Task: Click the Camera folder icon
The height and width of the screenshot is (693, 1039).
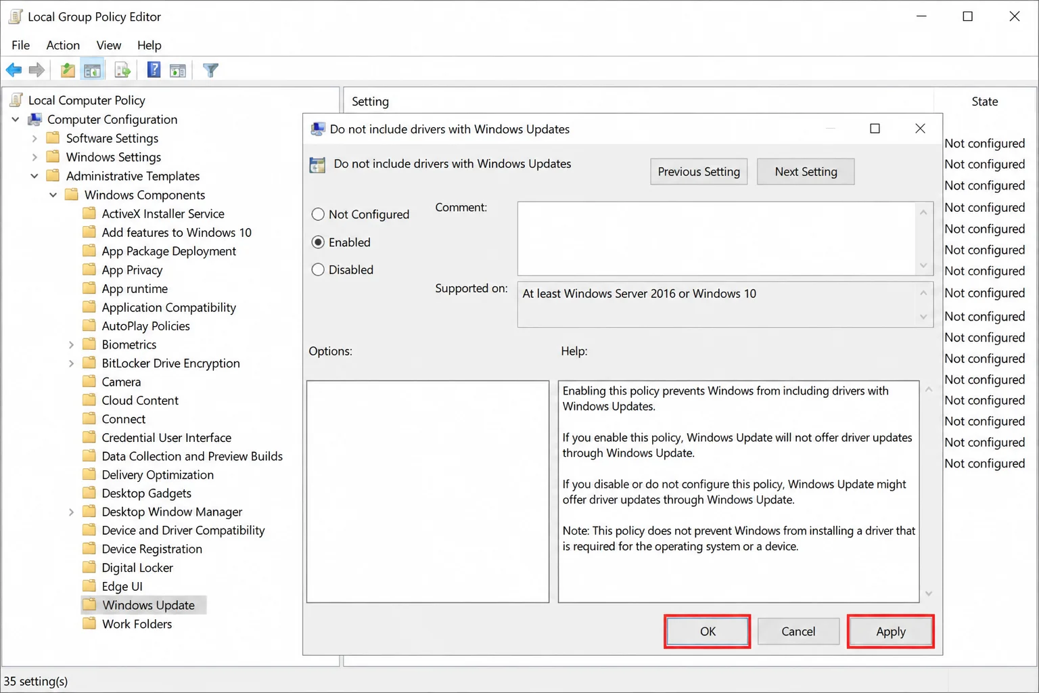Action: [89, 382]
